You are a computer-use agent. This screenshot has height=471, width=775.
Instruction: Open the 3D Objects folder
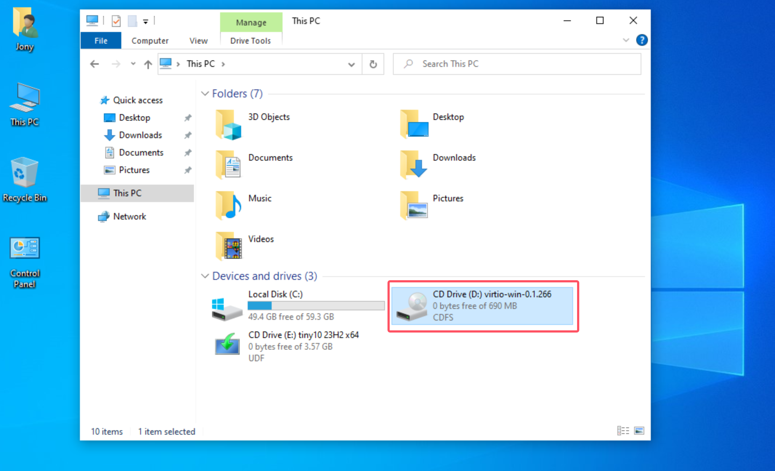[x=269, y=117]
